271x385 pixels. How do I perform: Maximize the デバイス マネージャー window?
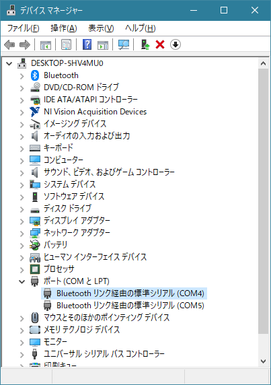(x=224, y=10)
